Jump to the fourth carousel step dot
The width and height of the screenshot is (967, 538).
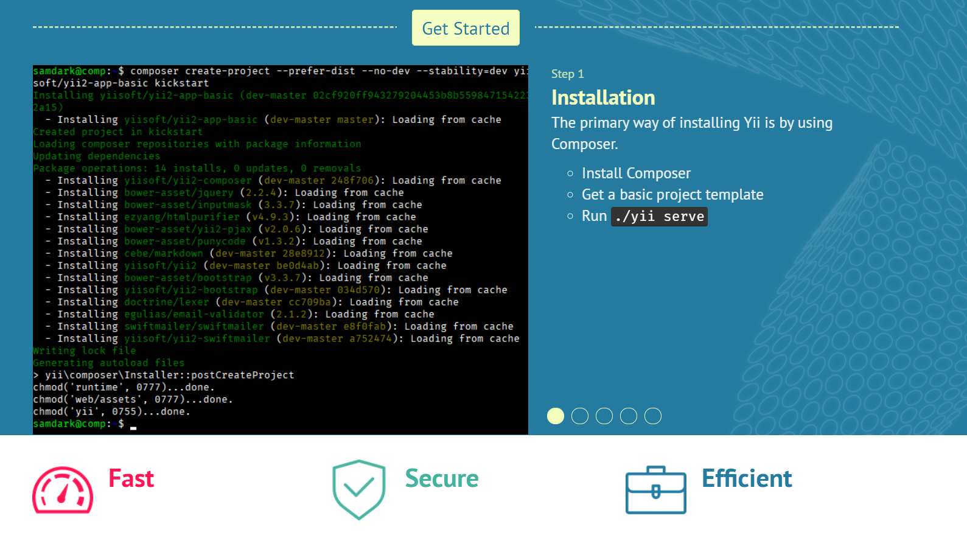point(629,416)
